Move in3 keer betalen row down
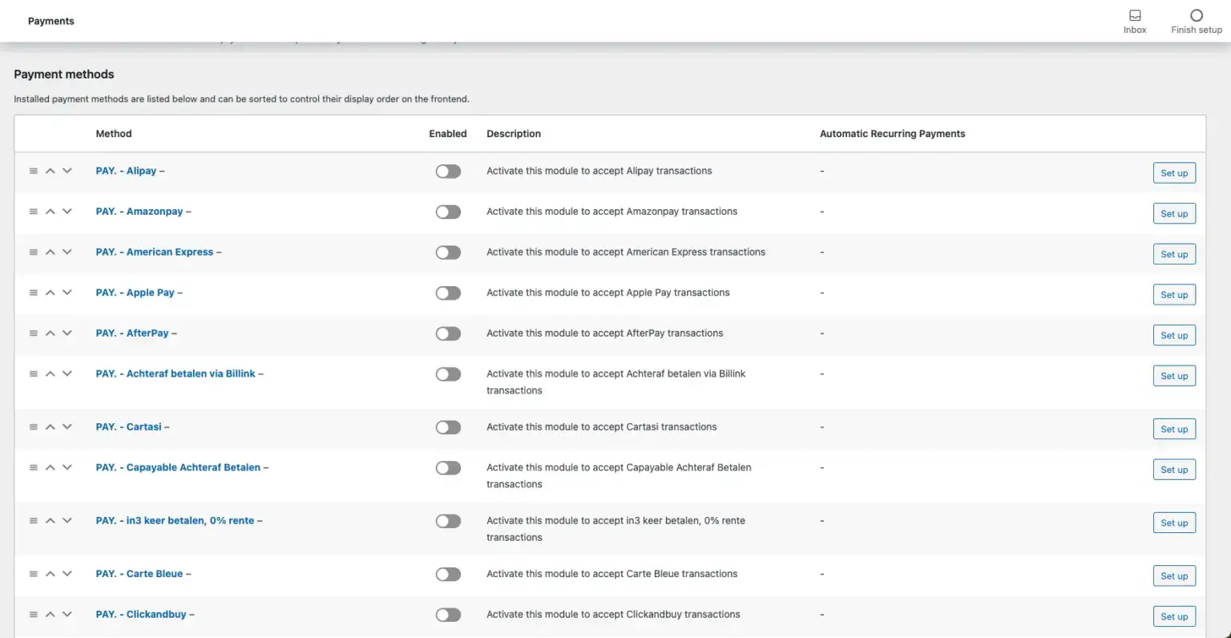The image size is (1231, 638). tap(67, 520)
